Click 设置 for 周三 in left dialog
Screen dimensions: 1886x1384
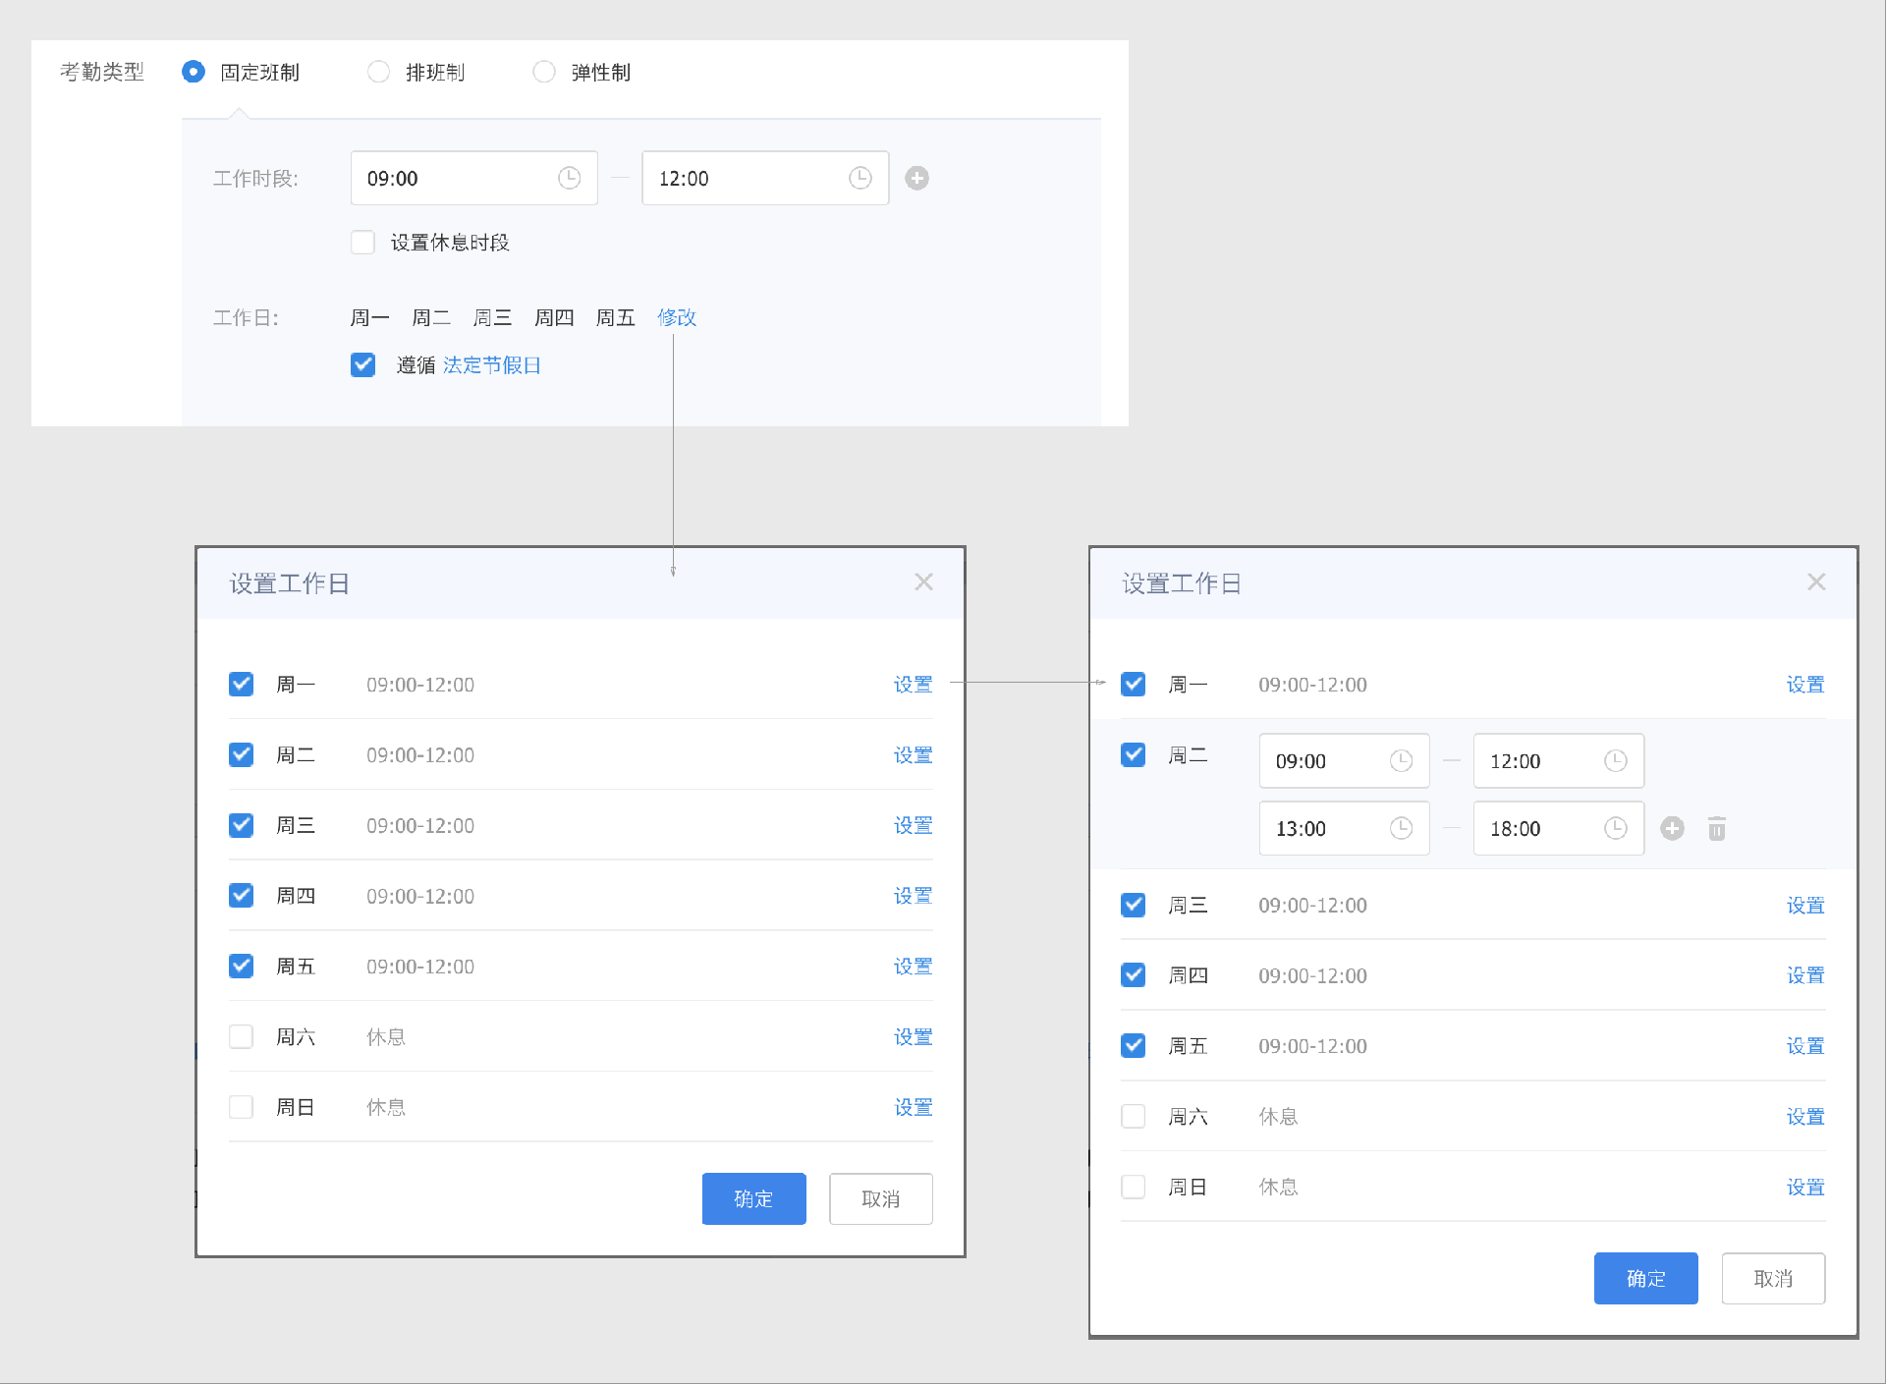913,825
